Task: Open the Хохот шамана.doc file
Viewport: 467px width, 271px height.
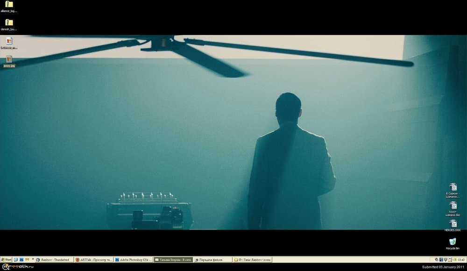Action: tap(453, 206)
